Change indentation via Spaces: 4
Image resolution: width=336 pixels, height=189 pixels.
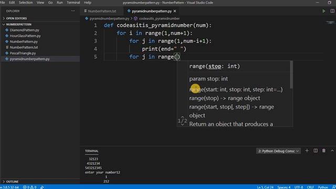pyautogui.click(x=283, y=187)
